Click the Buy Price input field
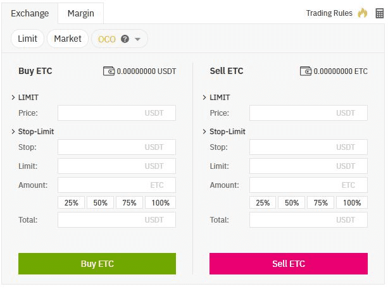 [116, 113]
